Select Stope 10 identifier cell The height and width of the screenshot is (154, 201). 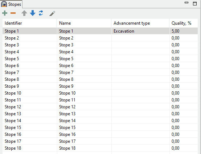click(x=30, y=93)
